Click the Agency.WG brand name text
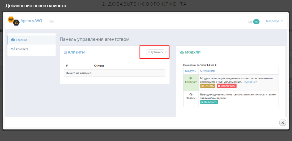 (x=31, y=21)
